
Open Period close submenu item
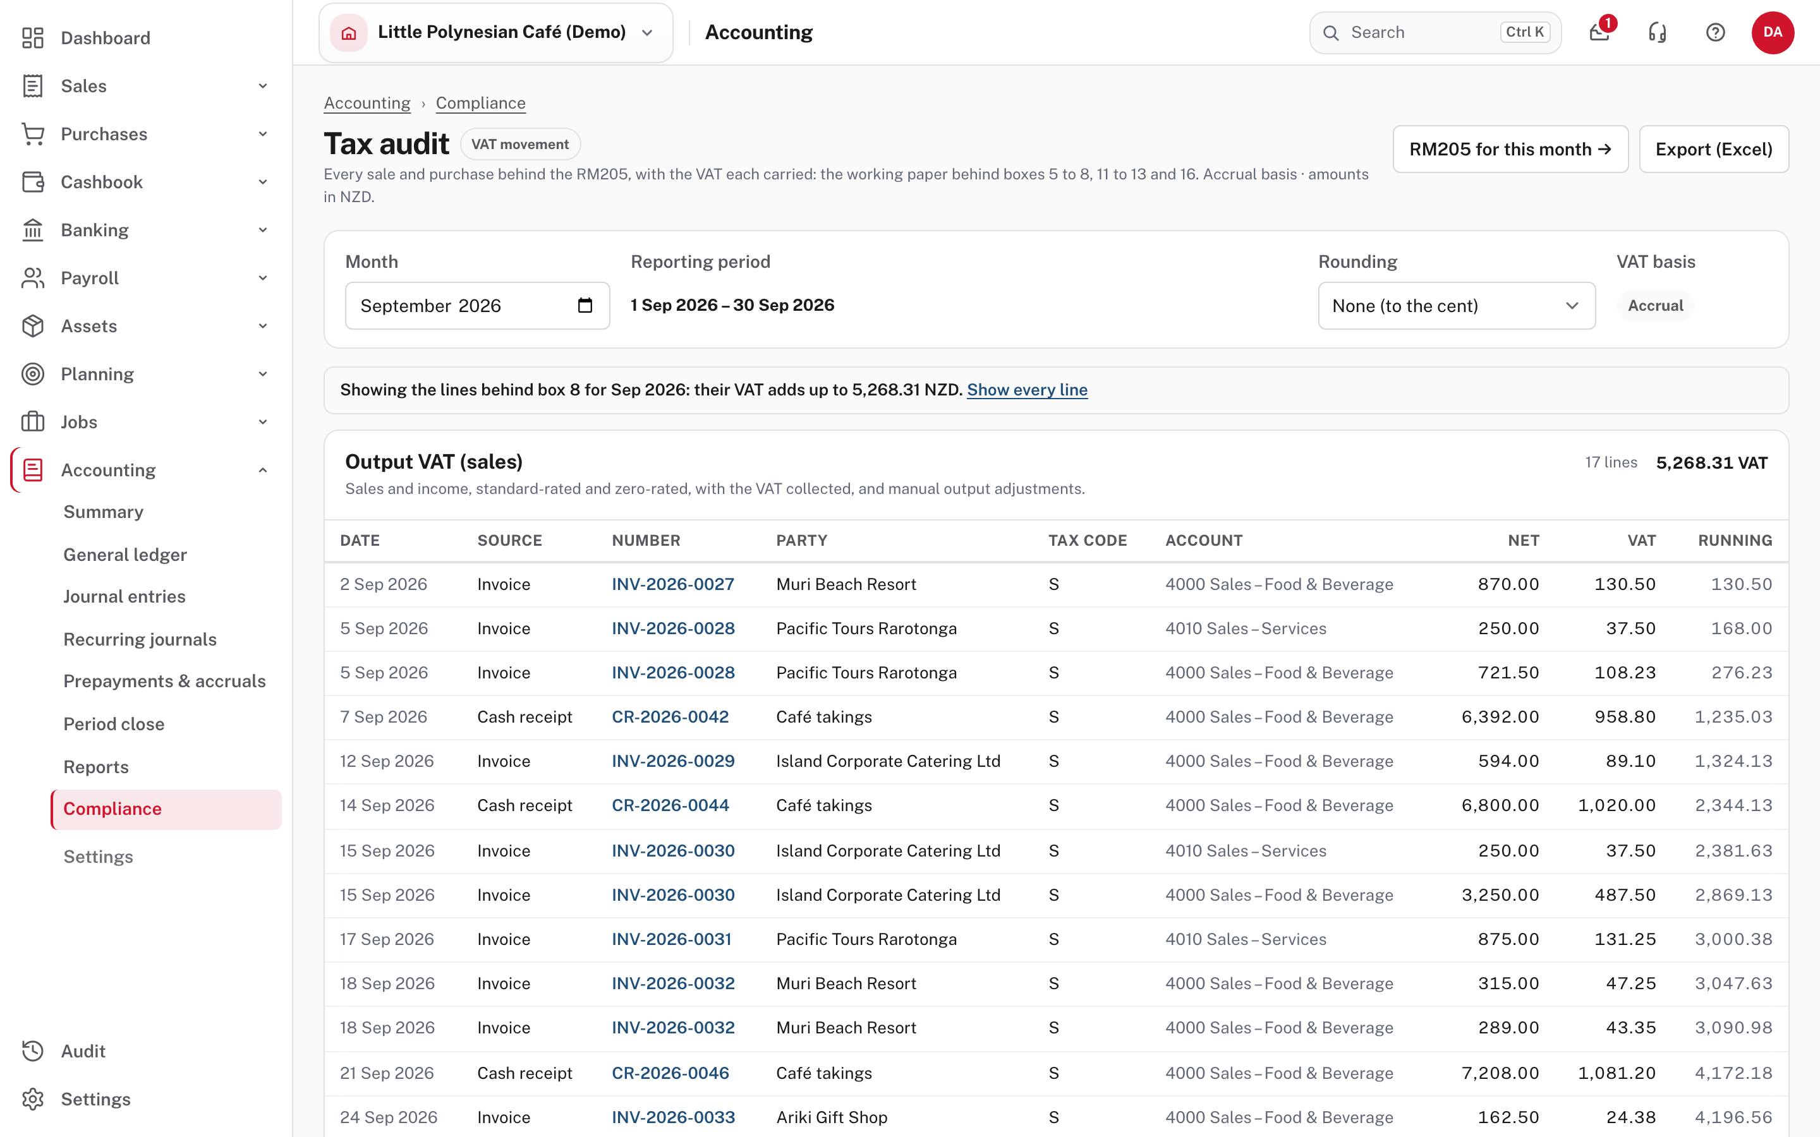114,723
